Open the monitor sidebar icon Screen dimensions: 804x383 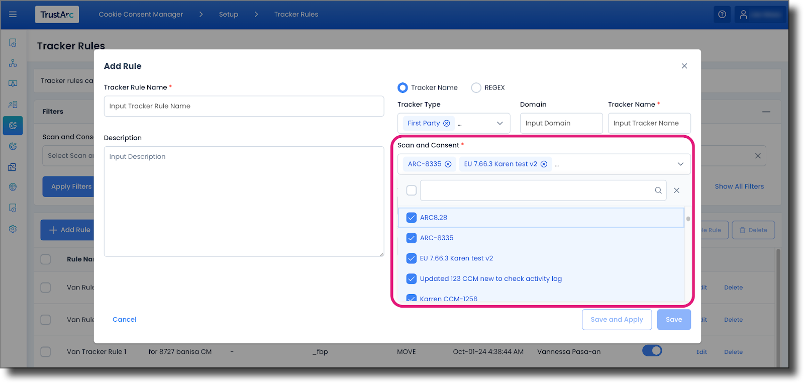coord(13,84)
